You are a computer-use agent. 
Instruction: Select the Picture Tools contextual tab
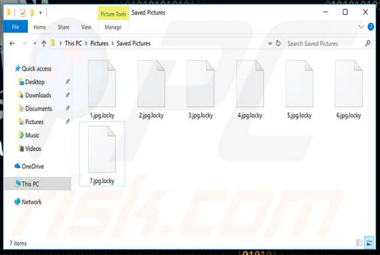(113, 14)
